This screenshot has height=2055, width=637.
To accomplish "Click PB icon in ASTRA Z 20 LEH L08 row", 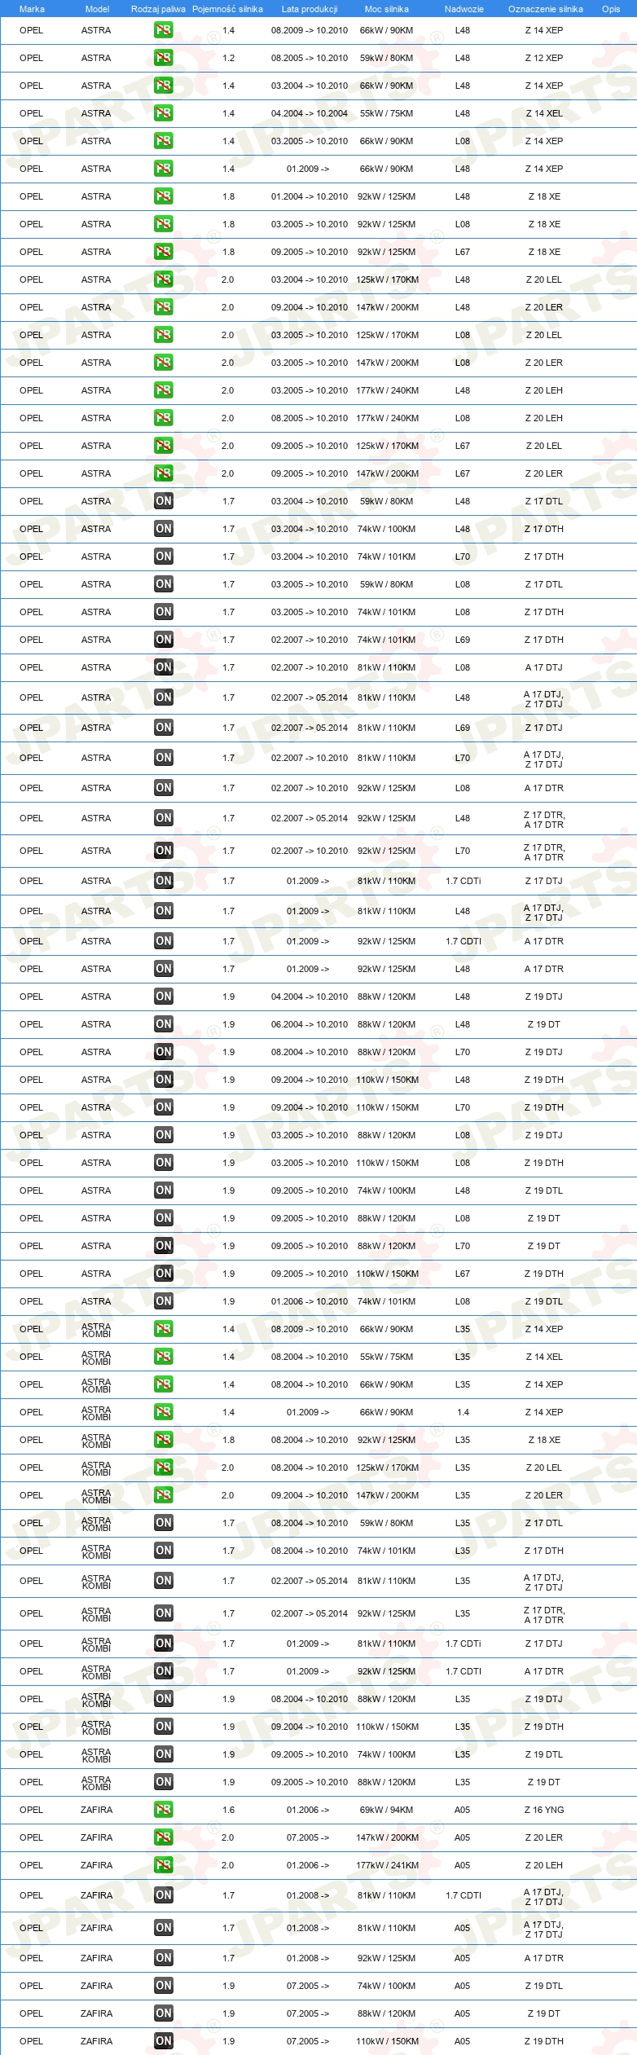I will tap(163, 418).
